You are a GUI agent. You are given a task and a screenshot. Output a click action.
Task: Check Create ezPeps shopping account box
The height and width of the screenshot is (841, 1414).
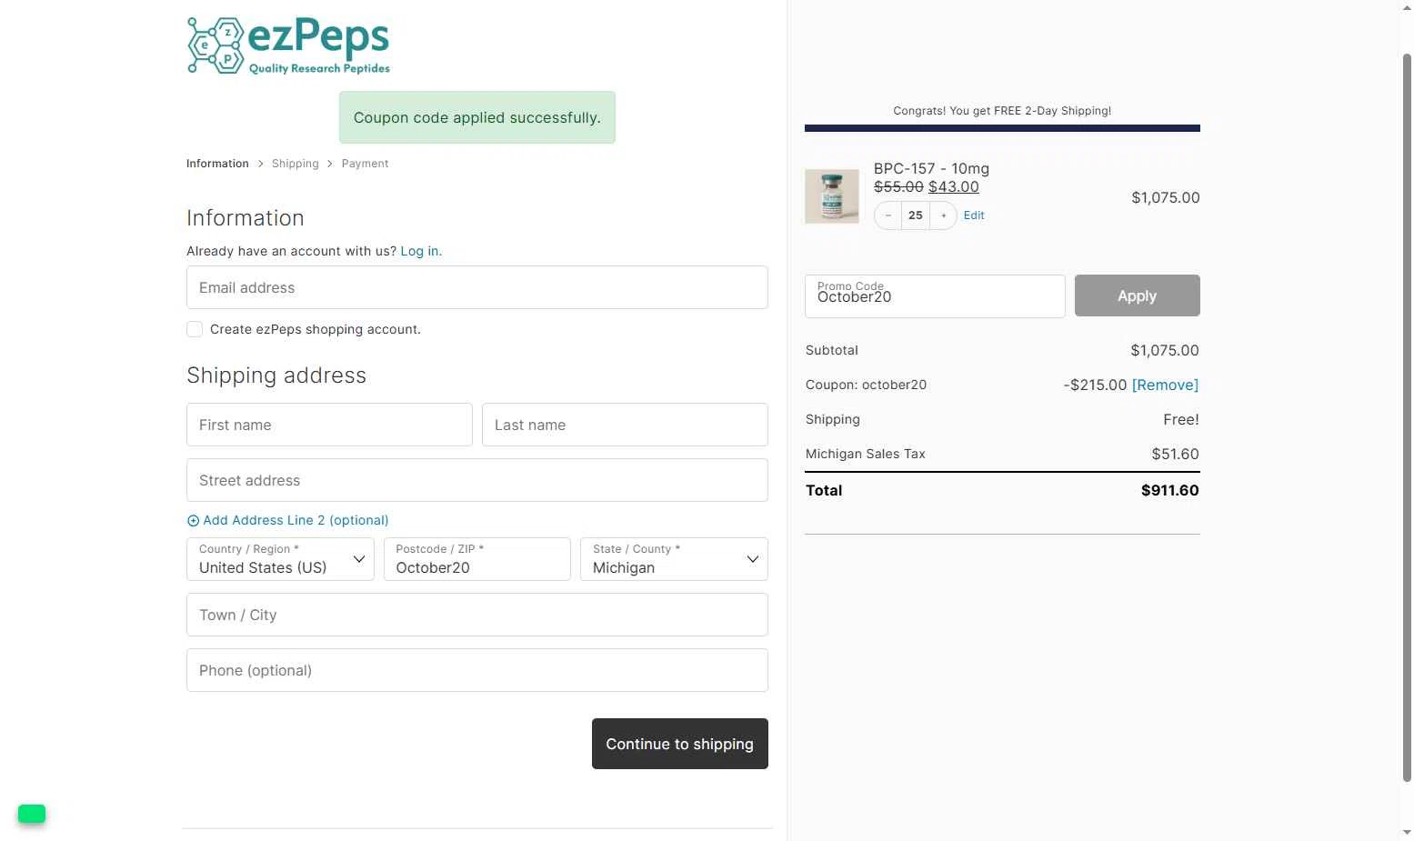(195, 329)
